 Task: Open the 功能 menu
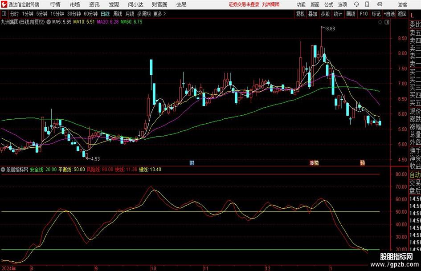click(301, 4)
